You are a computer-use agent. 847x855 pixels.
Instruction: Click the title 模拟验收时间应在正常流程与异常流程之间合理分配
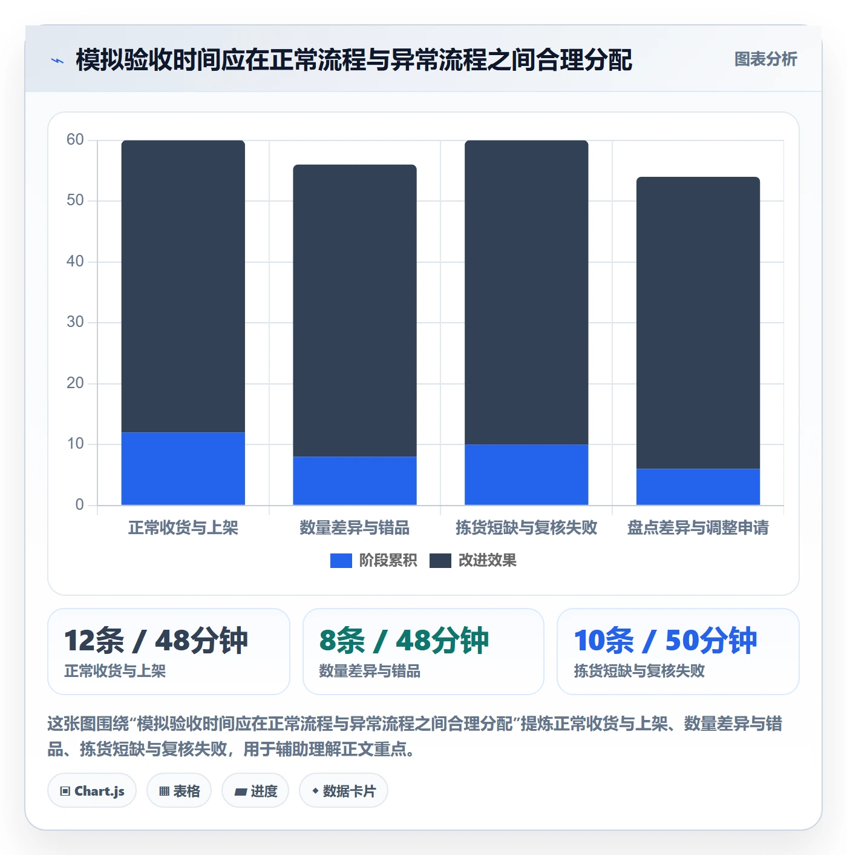pos(354,61)
